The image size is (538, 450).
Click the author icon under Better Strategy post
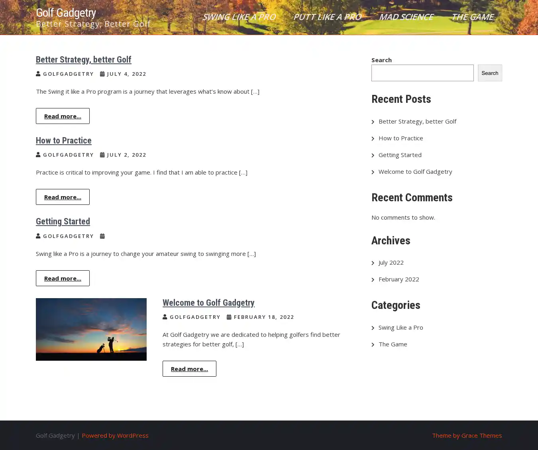pyautogui.click(x=38, y=74)
